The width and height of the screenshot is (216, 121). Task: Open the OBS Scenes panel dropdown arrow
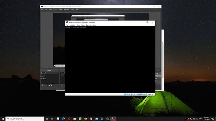(58, 70)
